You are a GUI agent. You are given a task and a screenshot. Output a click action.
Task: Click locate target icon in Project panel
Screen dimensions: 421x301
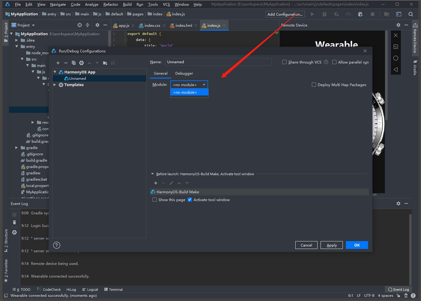[80, 25]
